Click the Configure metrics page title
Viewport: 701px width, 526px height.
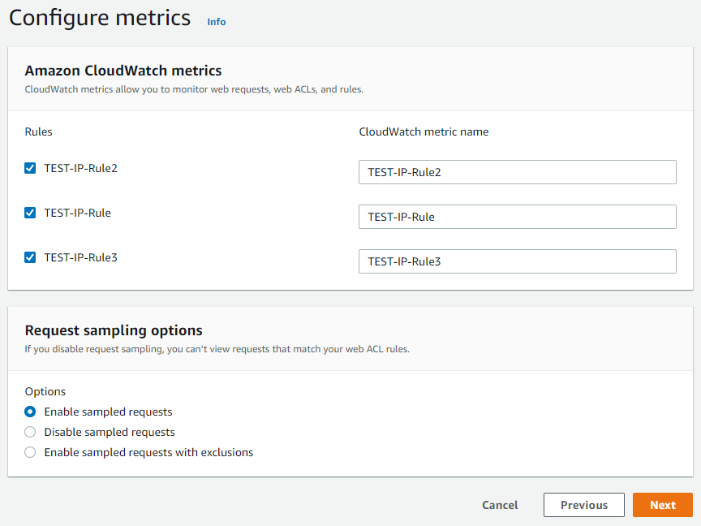(100, 18)
